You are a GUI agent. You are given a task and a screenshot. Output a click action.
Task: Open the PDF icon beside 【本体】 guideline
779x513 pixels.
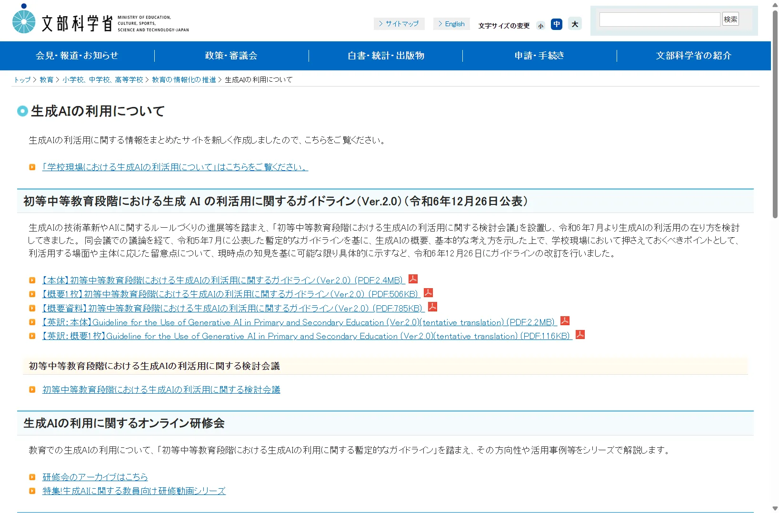(413, 279)
